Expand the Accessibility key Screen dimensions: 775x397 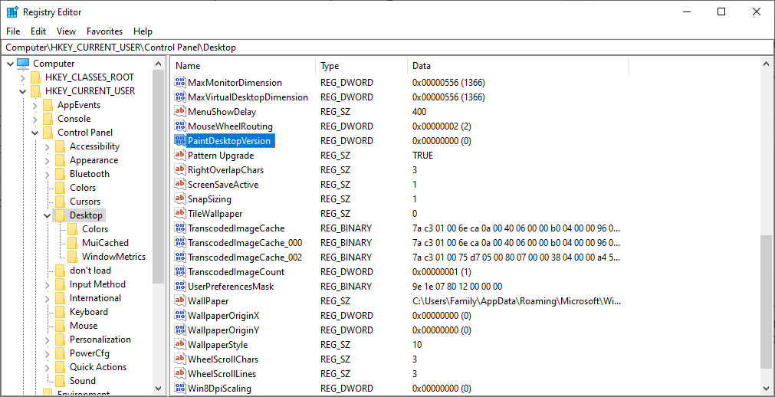point(47,147)
